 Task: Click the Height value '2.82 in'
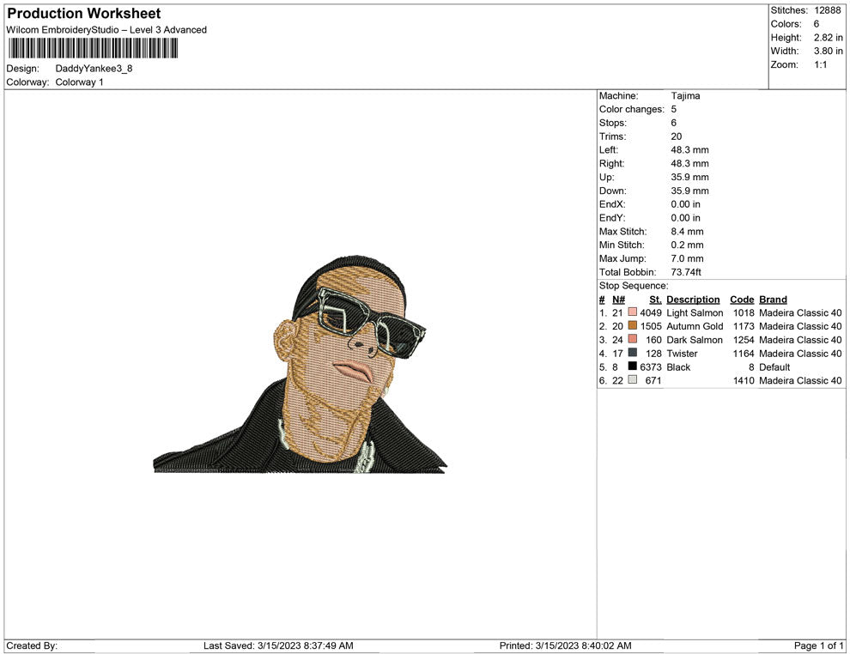tap(828, 38)
